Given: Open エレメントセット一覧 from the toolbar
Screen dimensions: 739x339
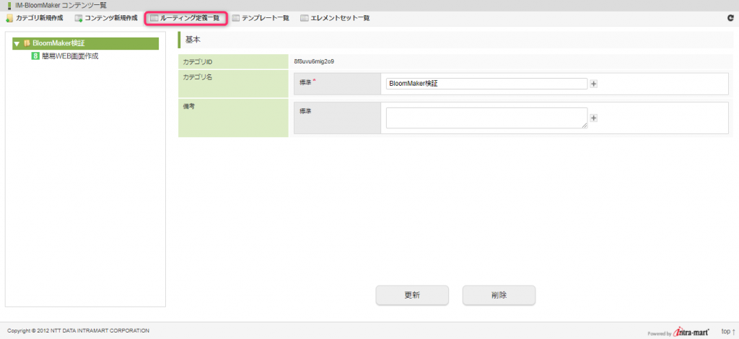Looking at the screenshot, I should (x=335, y=18).
